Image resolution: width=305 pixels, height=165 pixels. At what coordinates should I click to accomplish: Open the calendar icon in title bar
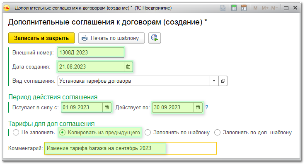[x=244, y=8]
